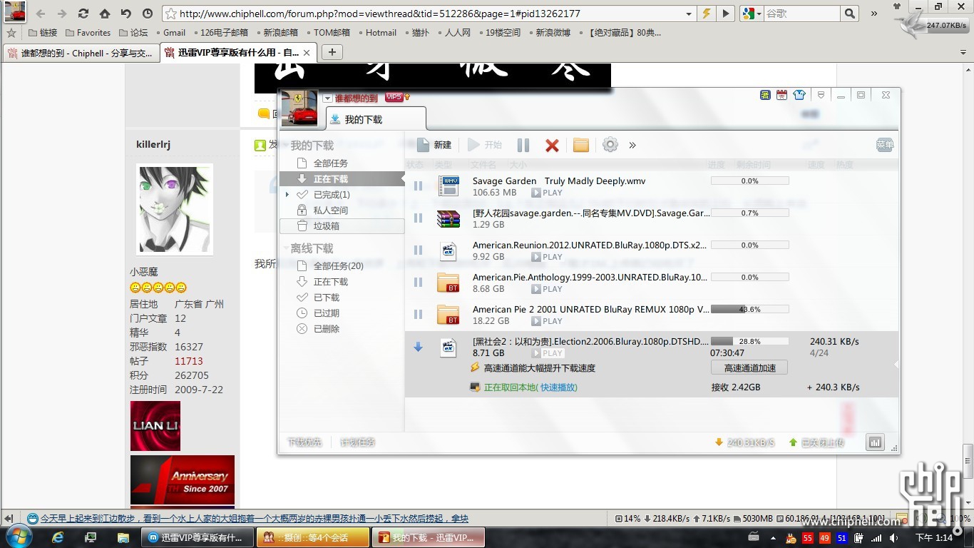
Task: Open the Favorites bookmark folder
Action: pos(88,33)
